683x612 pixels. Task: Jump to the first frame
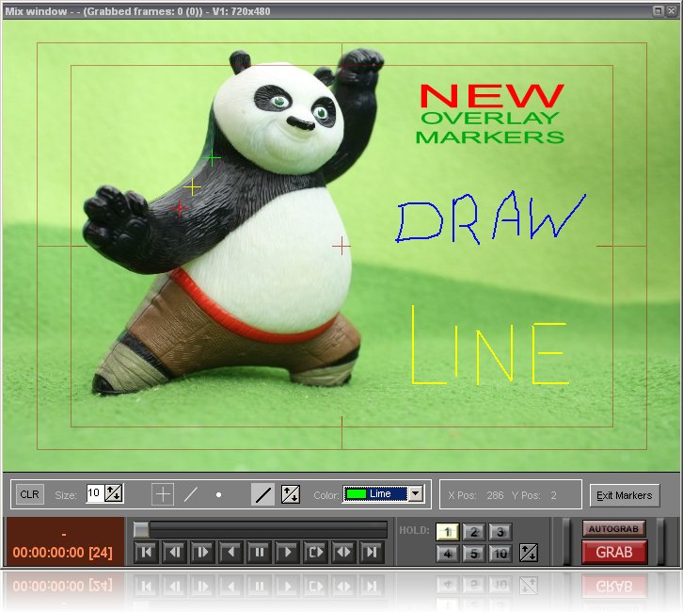[x=146, y=553]
